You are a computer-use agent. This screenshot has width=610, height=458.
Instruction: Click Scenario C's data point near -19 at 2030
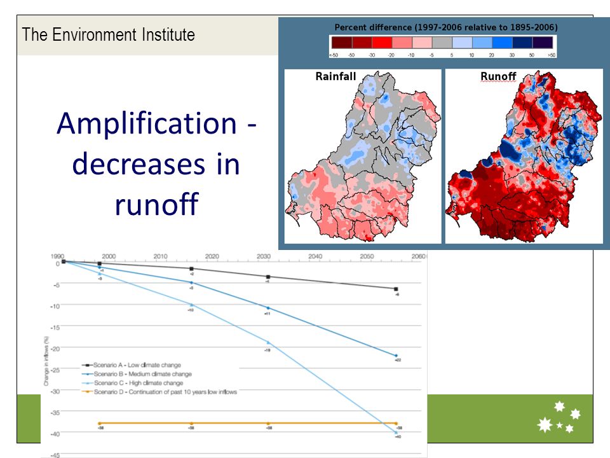[x=268, y=342]
